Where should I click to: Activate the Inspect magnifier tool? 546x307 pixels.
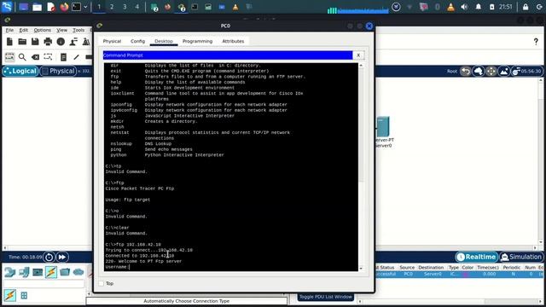point(22,57)
